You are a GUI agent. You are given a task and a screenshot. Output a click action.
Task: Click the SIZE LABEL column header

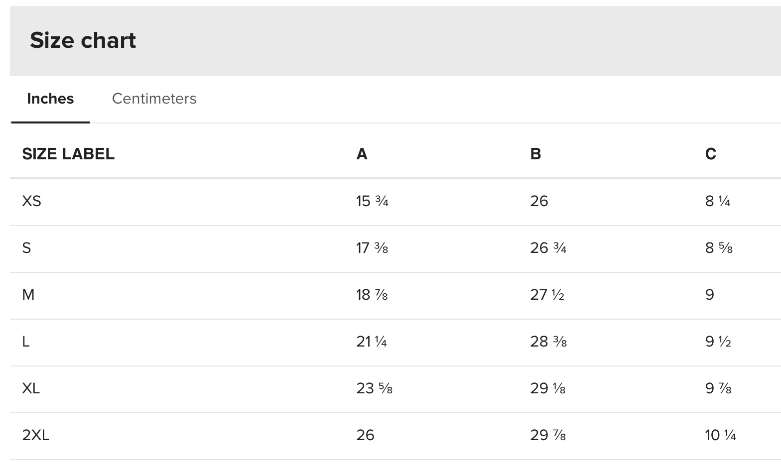tap(68, 154)
